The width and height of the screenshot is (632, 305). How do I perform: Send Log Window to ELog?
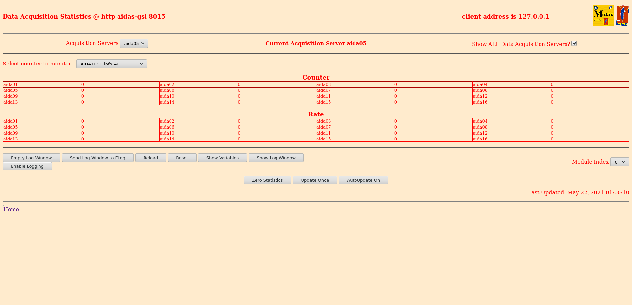click(98, 158)
